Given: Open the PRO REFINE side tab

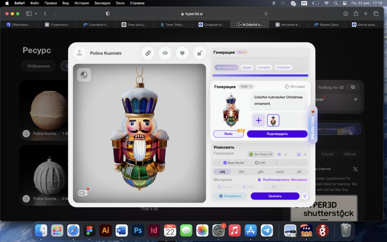Looking at the screenshot, I should [313, 125].
